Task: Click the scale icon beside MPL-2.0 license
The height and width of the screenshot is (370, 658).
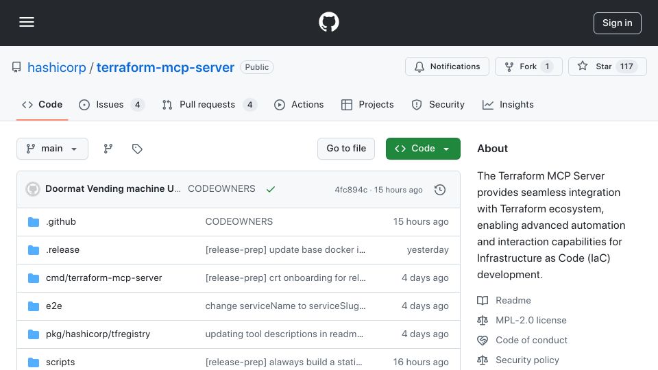Action: [483, 320]
